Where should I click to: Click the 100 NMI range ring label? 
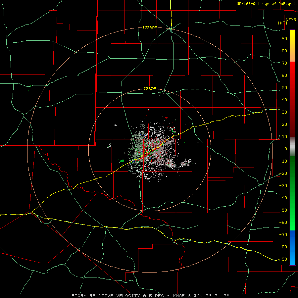[150, 27]
